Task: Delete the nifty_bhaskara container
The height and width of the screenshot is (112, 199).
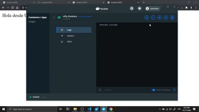Action: (x=172, y=17)
